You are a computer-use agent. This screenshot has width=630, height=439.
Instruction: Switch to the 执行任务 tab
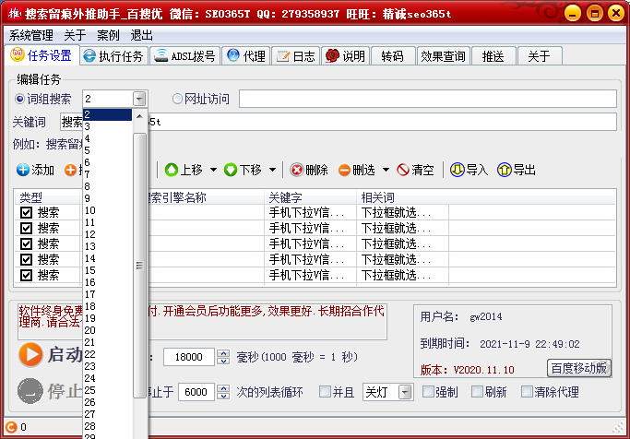113,56
